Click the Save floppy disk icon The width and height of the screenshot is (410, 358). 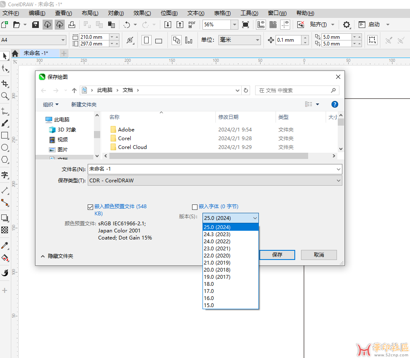click(x=35, y=25)
